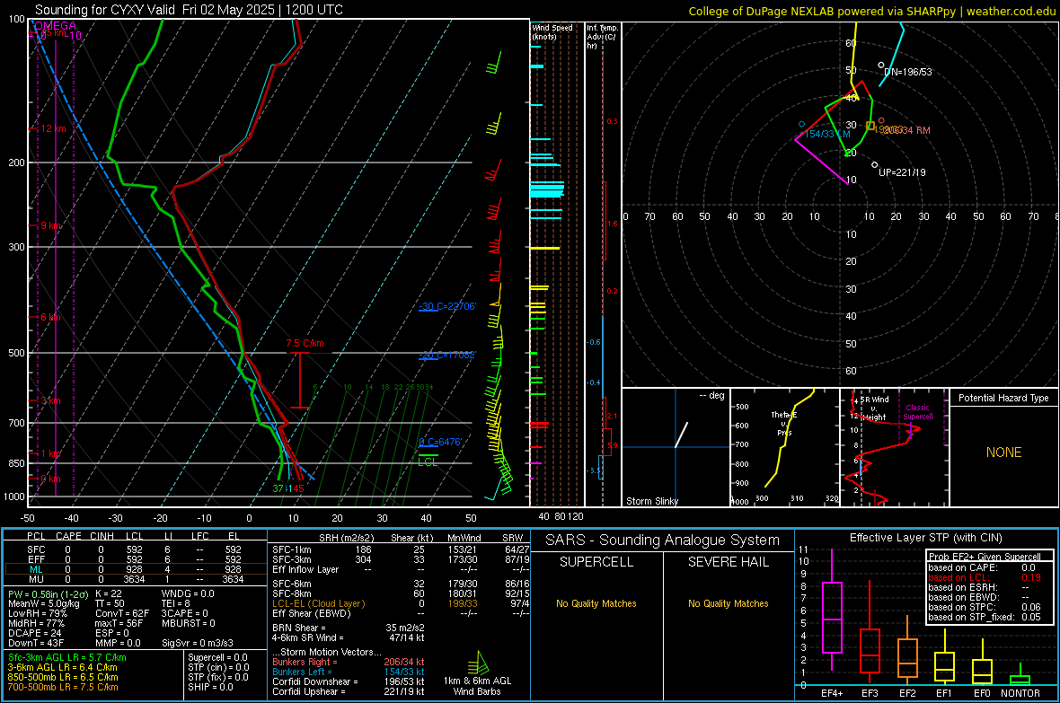Click 'Potential Hazard Type' heading

1003,398
